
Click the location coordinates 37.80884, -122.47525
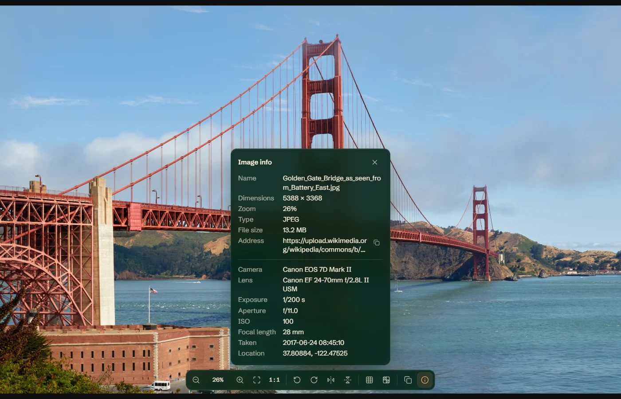point(315,353)
